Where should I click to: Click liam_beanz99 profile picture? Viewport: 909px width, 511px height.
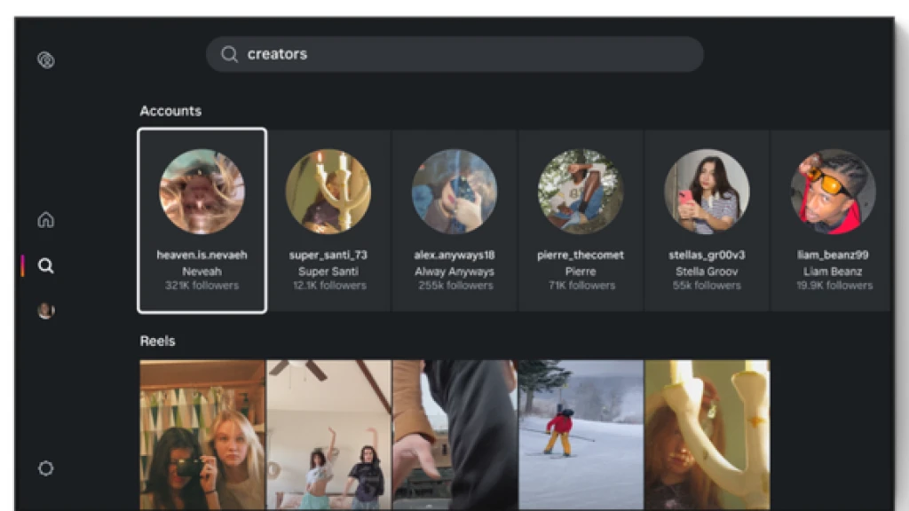tap(833, 192)
